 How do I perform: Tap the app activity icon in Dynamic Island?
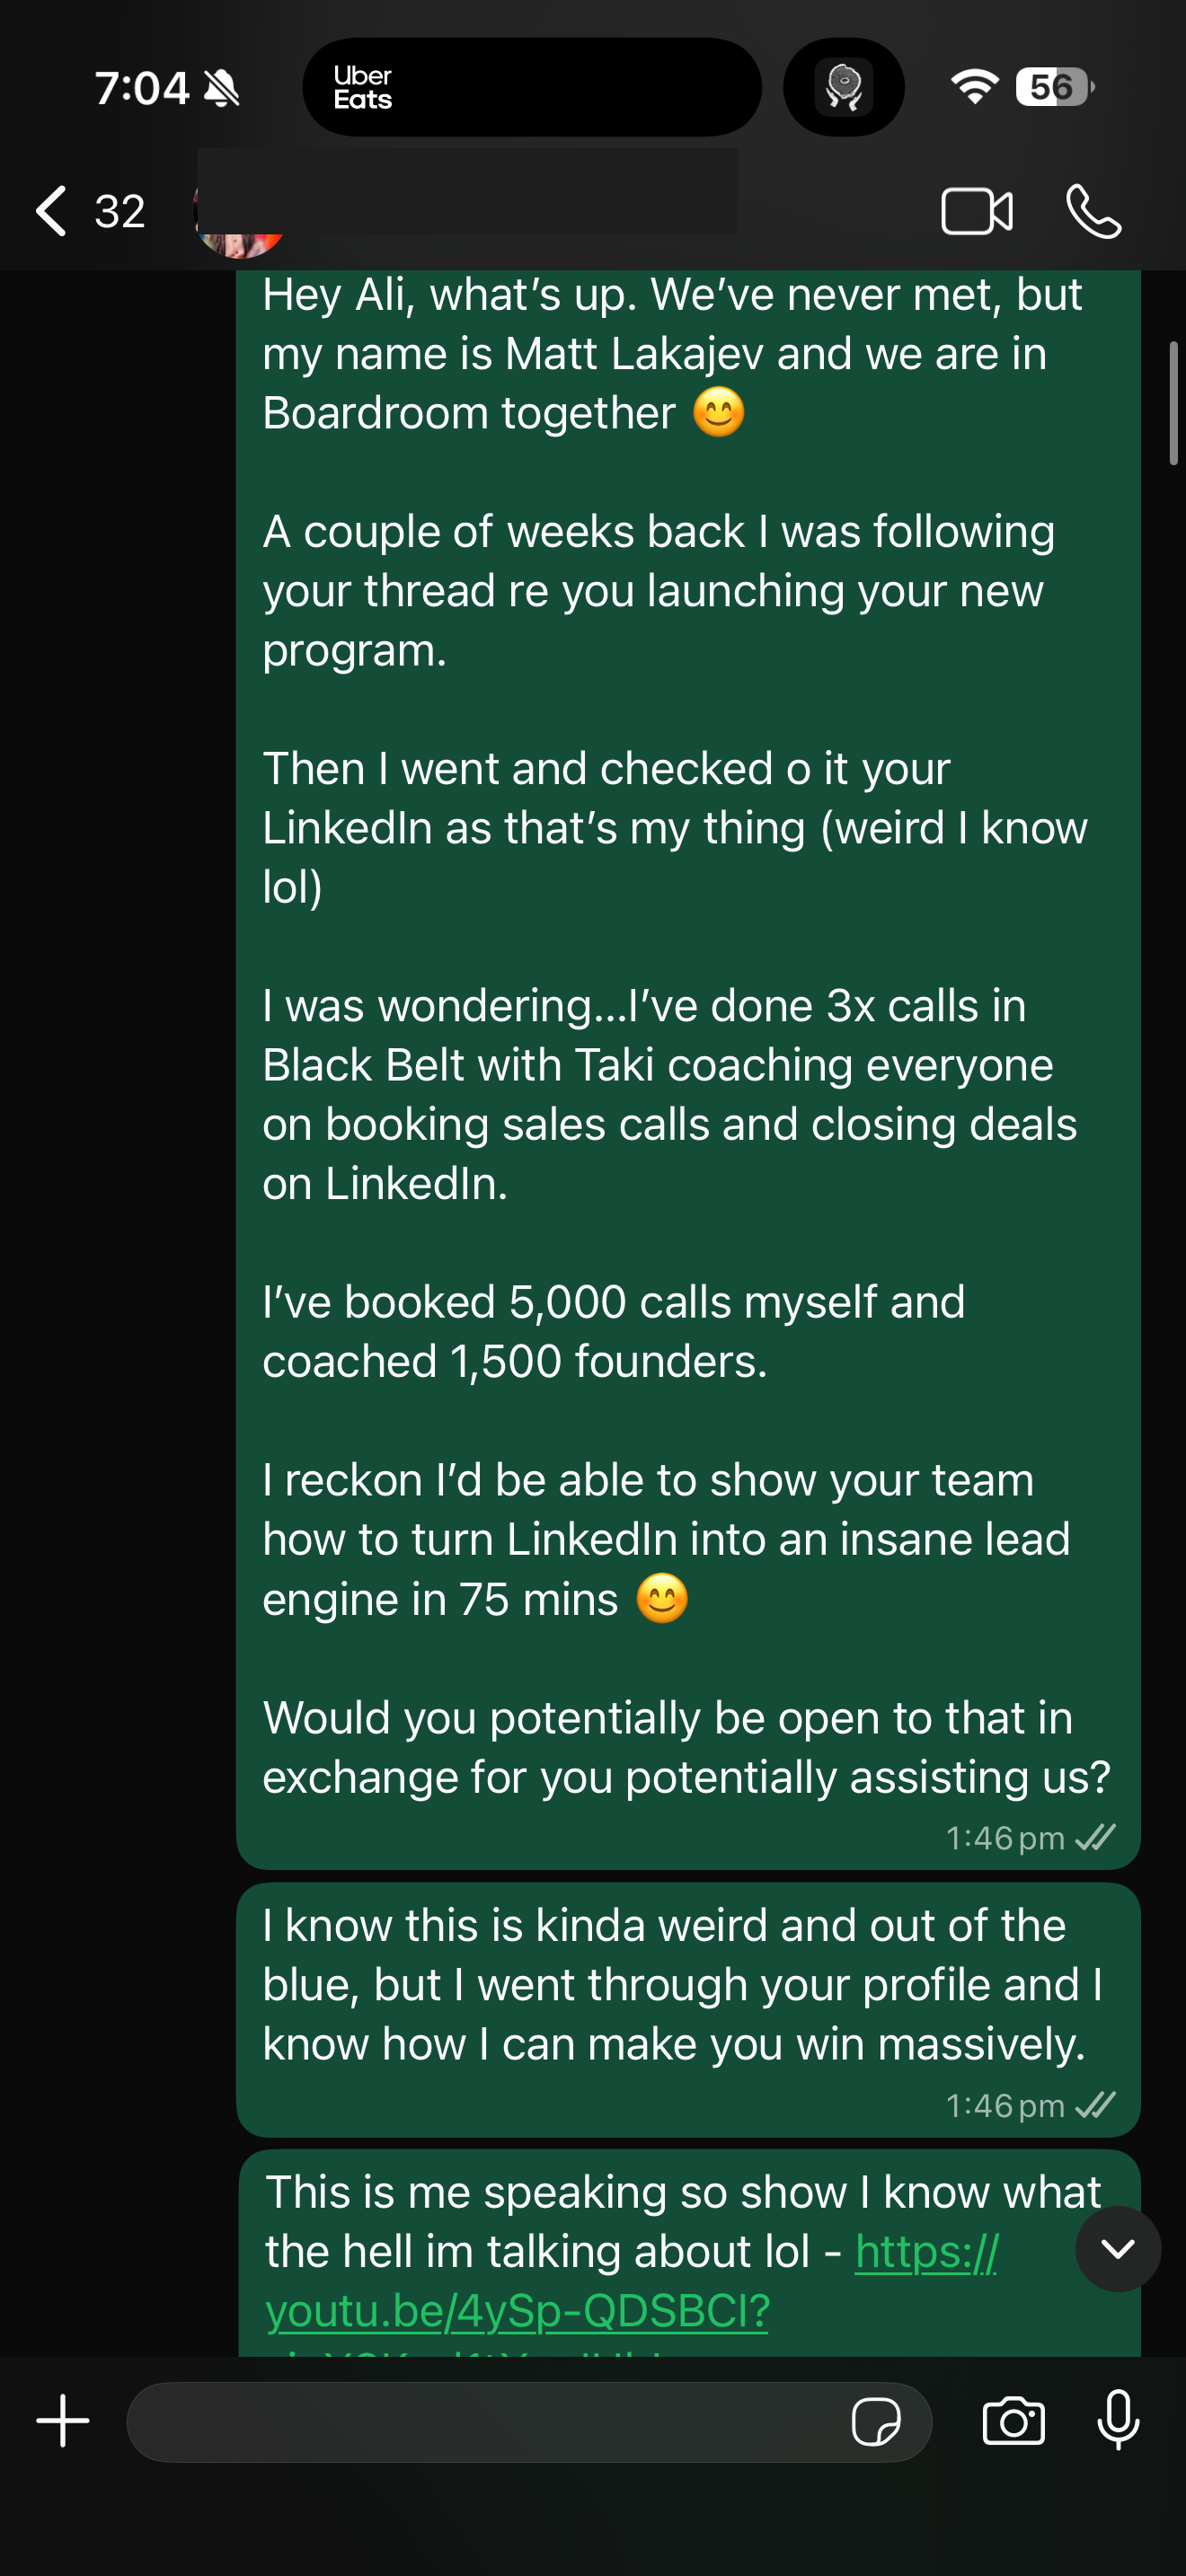tap(843, 87)
